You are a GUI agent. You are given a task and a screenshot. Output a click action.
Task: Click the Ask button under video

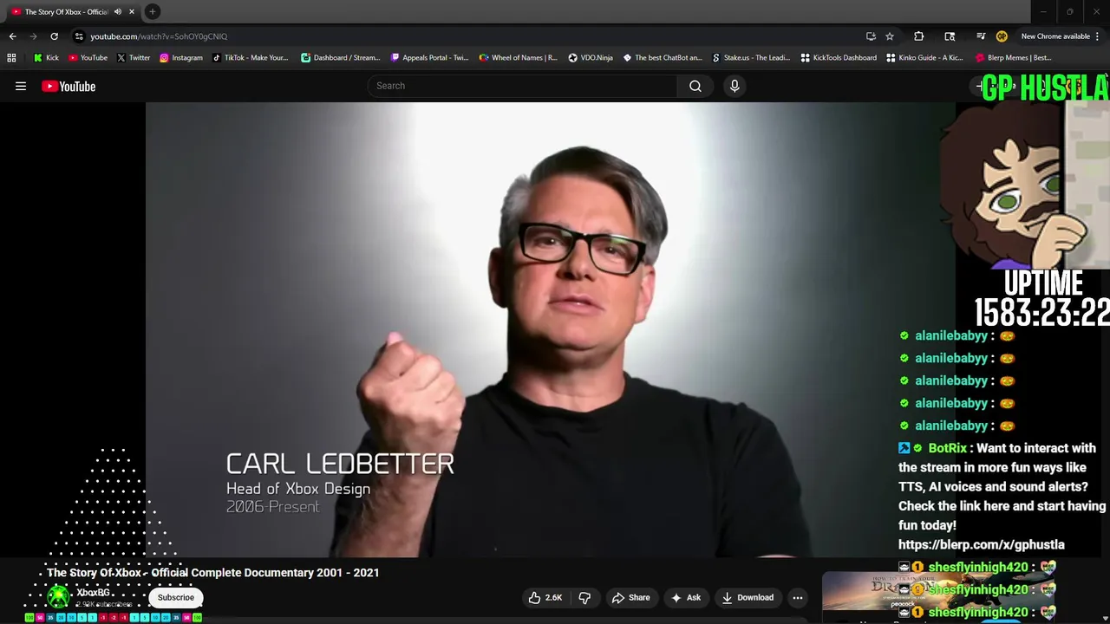[x=685, y=597]
